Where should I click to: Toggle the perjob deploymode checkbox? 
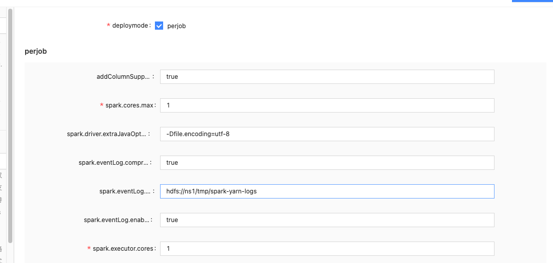tap(159, 26)
